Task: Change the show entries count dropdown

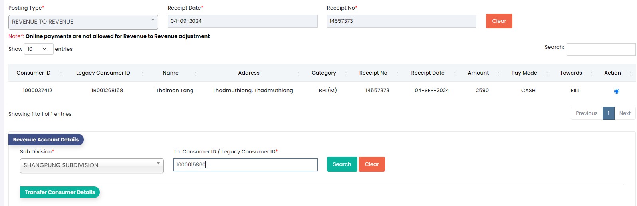Action: click(x=38, y=49)
